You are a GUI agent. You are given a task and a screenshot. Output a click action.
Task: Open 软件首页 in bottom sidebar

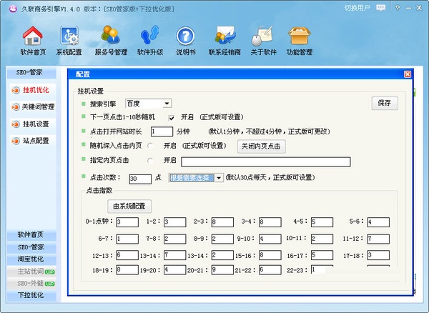pyautogui.click(x=31, y=234)
